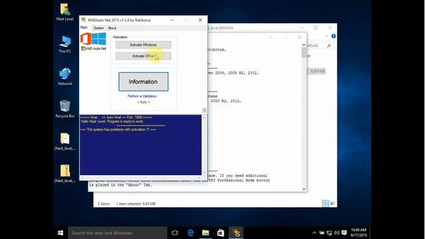
Task: Click the File Explorer search box
Action: [x=319, y=46]
